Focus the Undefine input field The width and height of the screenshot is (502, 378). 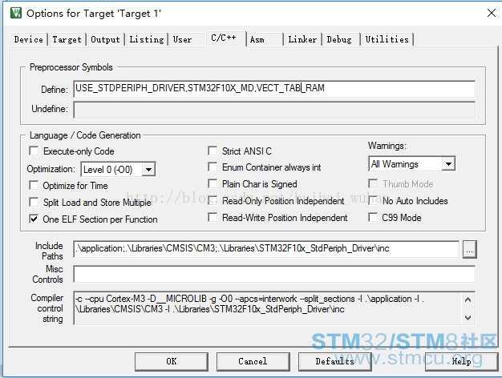coord(274,110)
